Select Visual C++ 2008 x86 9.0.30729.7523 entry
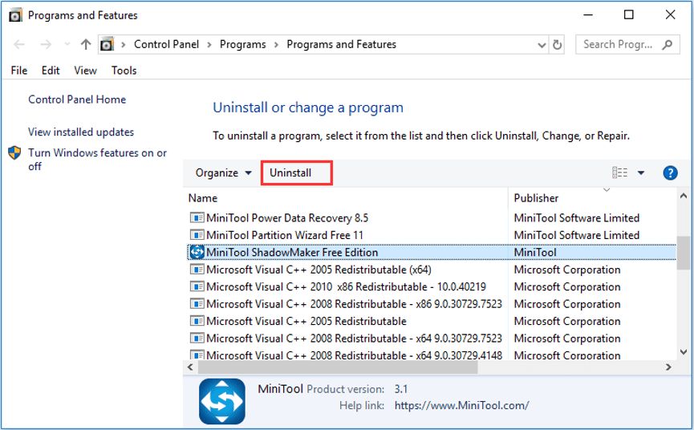694x430 pixels. [354, 304]
